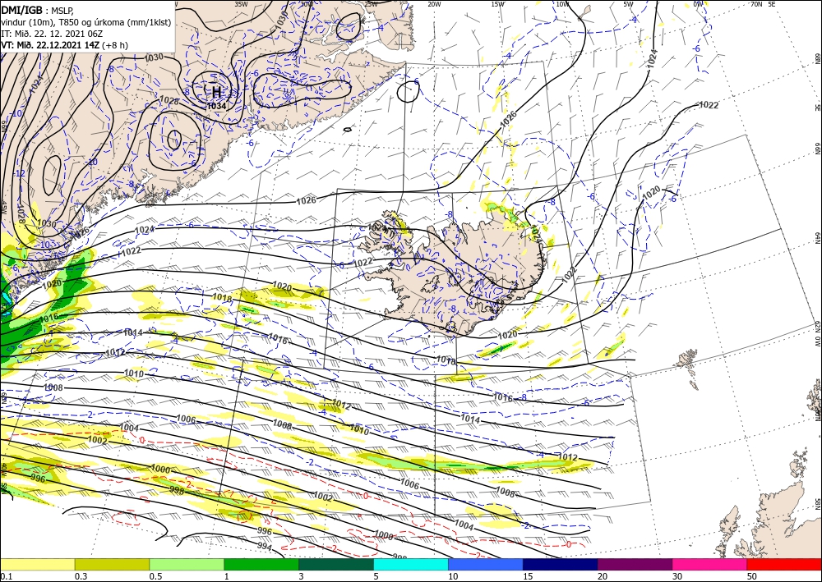Image resolution: width=822 pixels, height=582 pixels.
Task: Click the pink 30–50 legend swatch
Action: pos(710,564)
